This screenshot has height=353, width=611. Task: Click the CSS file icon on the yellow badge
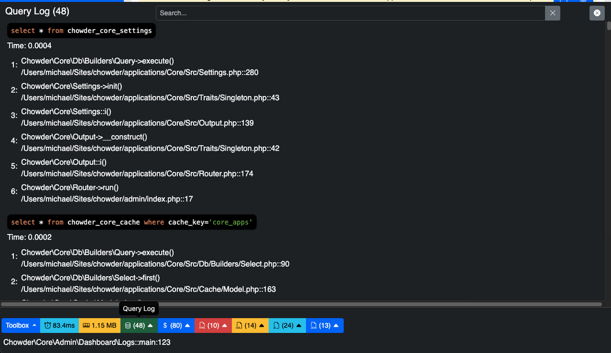click(238, 325)
